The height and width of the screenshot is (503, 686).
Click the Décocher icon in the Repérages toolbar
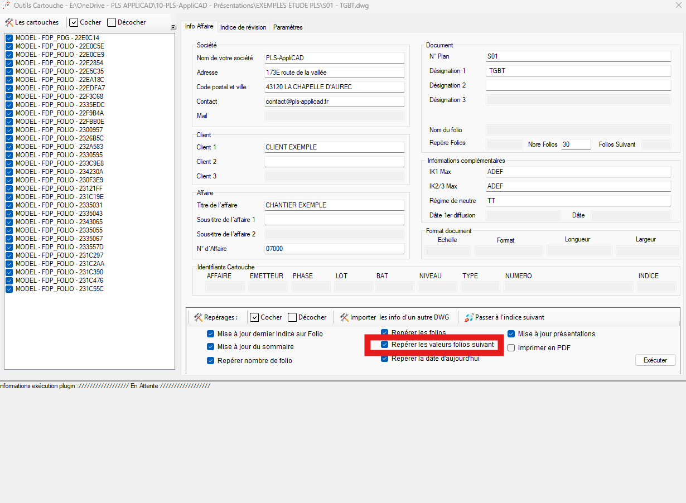click(x=292, y=317)
